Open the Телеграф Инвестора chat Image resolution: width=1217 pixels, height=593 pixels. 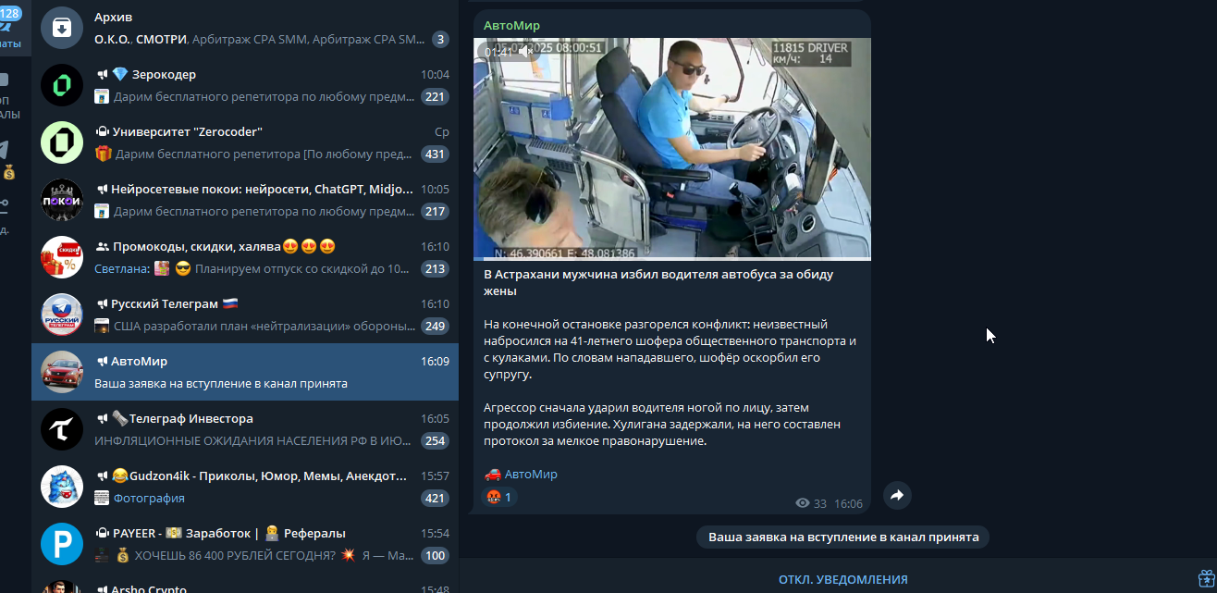[245, 429]
